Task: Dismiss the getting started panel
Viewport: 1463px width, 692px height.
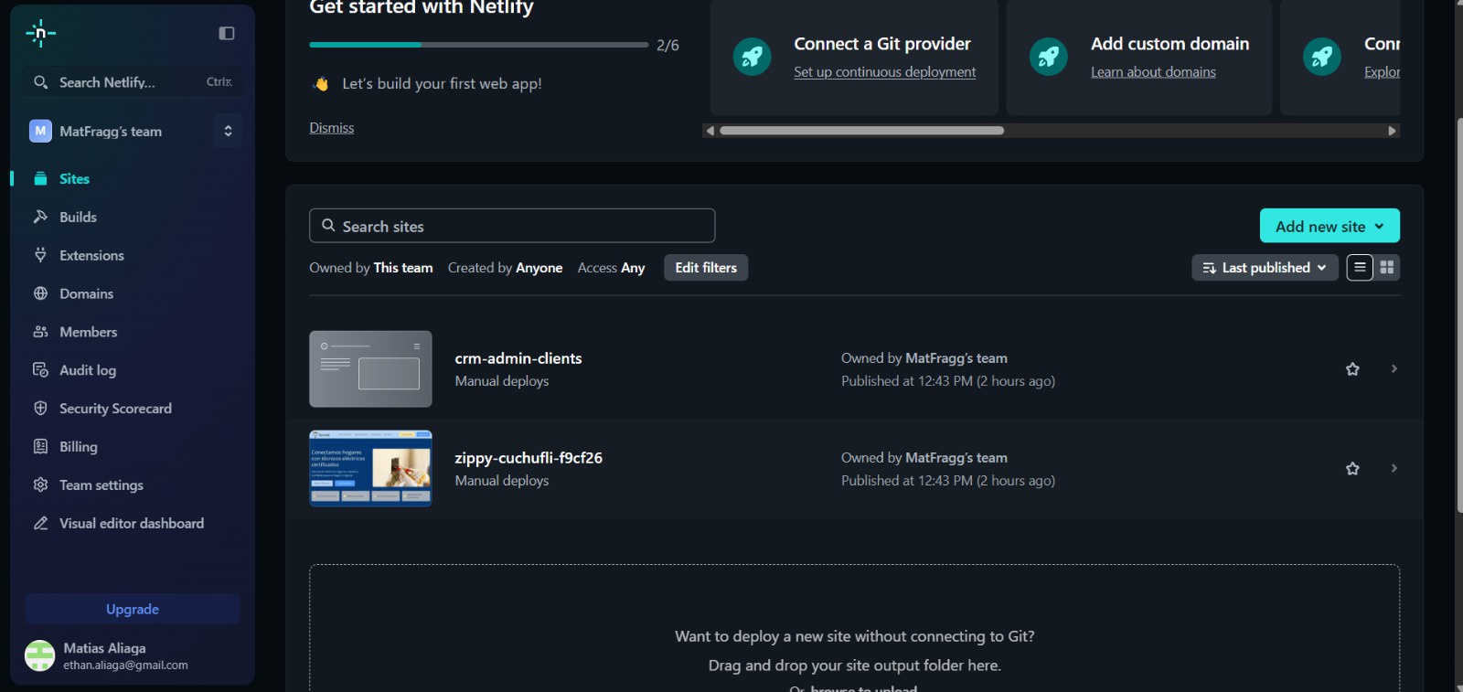Action: click(x=332, y=128)
